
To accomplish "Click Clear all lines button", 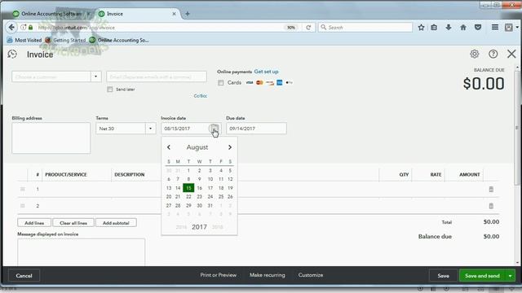I will 73,223.
